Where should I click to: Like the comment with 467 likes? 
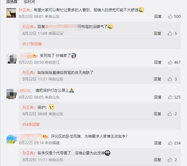(170, 62)
